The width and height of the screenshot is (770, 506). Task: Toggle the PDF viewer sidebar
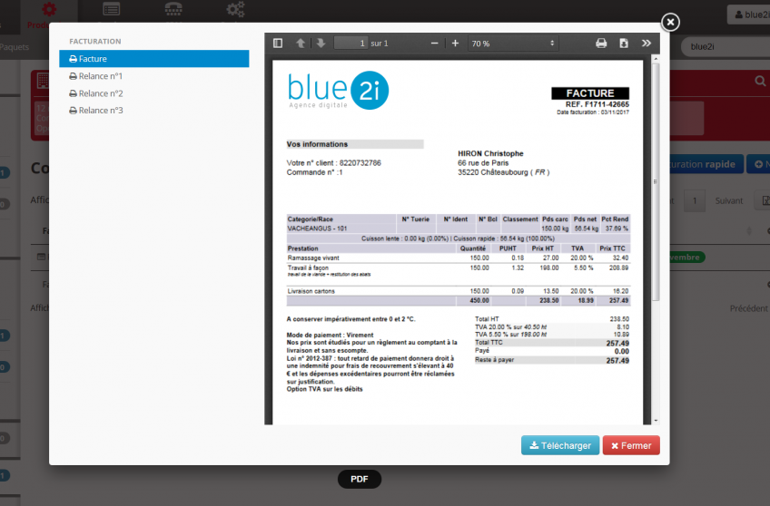pos(278,44)
